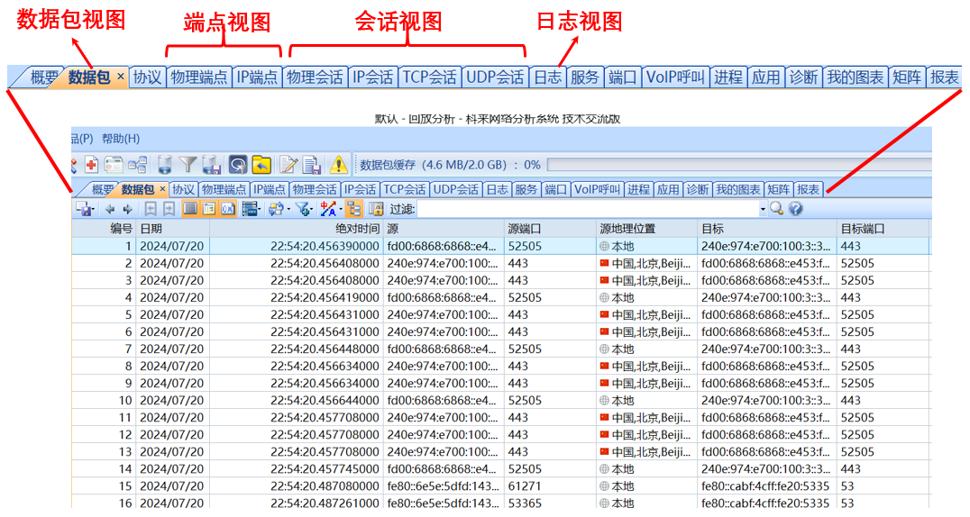Click the right arrow next packet icon

pos(127,209)
